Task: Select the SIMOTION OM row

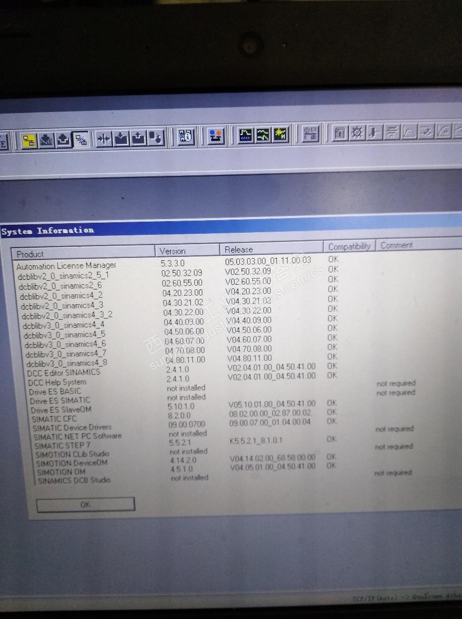Action: (x=61, y=472)
